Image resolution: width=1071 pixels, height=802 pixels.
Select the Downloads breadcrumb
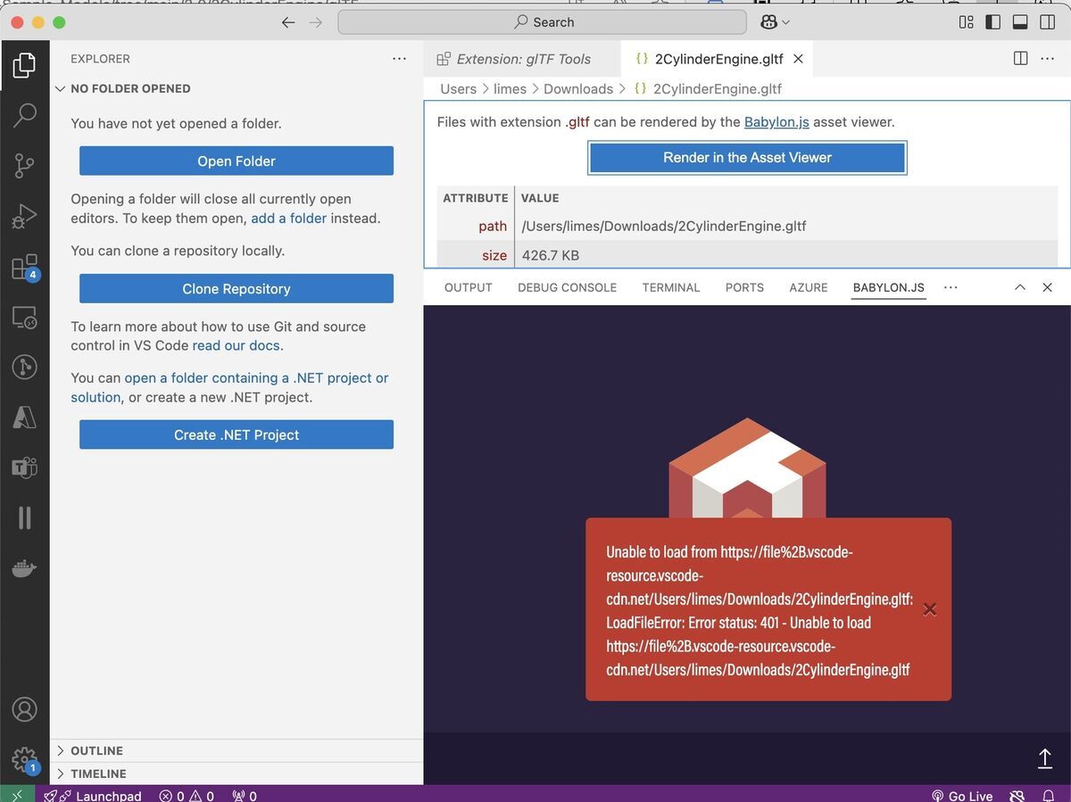[578, 88]
